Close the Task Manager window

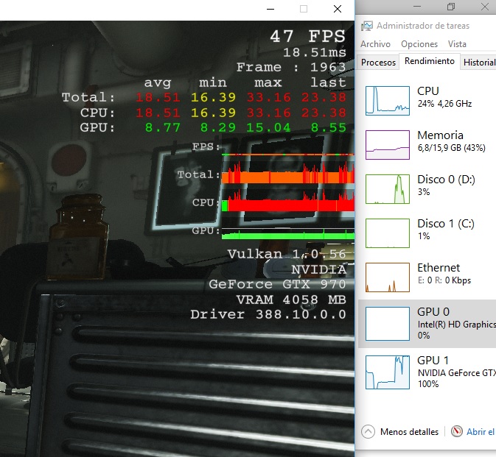click(x=485, y=7)
